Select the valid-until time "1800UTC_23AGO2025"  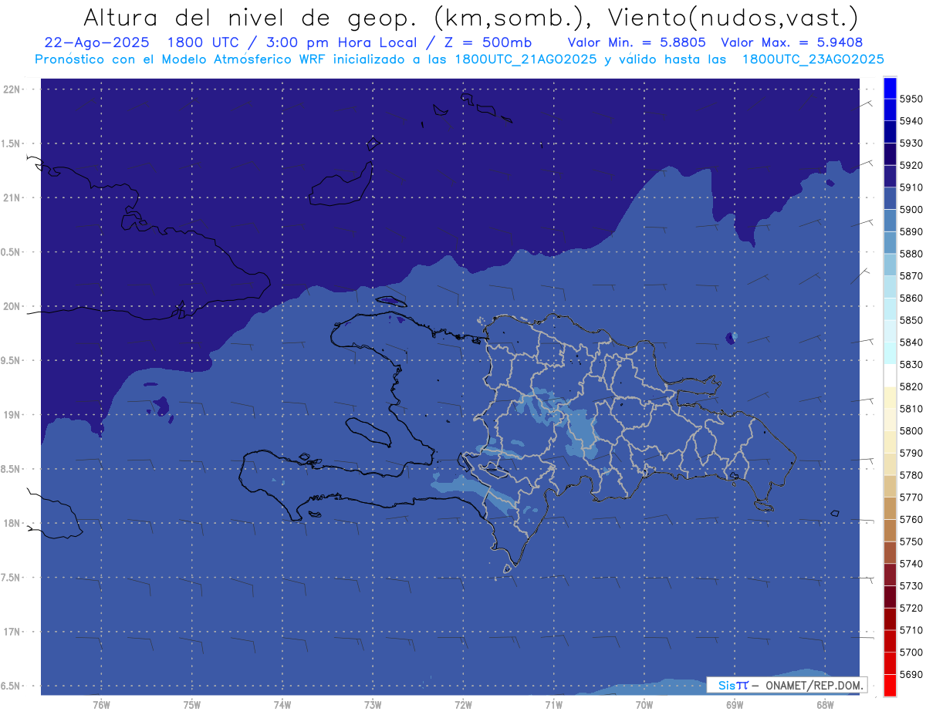813,59
